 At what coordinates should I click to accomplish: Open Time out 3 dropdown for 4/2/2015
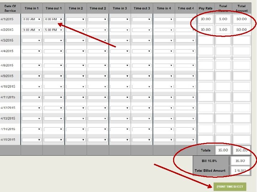coord(142,30)
